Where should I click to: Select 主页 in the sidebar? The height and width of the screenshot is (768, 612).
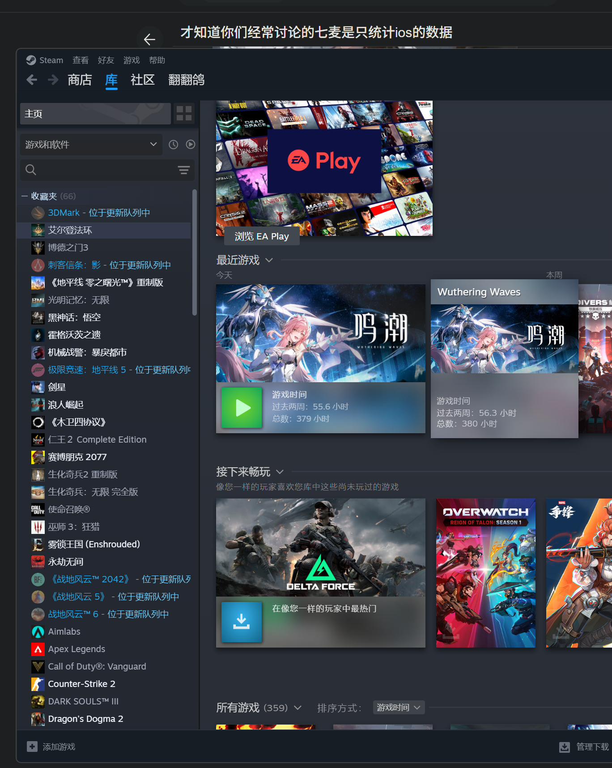coord(95,114)
